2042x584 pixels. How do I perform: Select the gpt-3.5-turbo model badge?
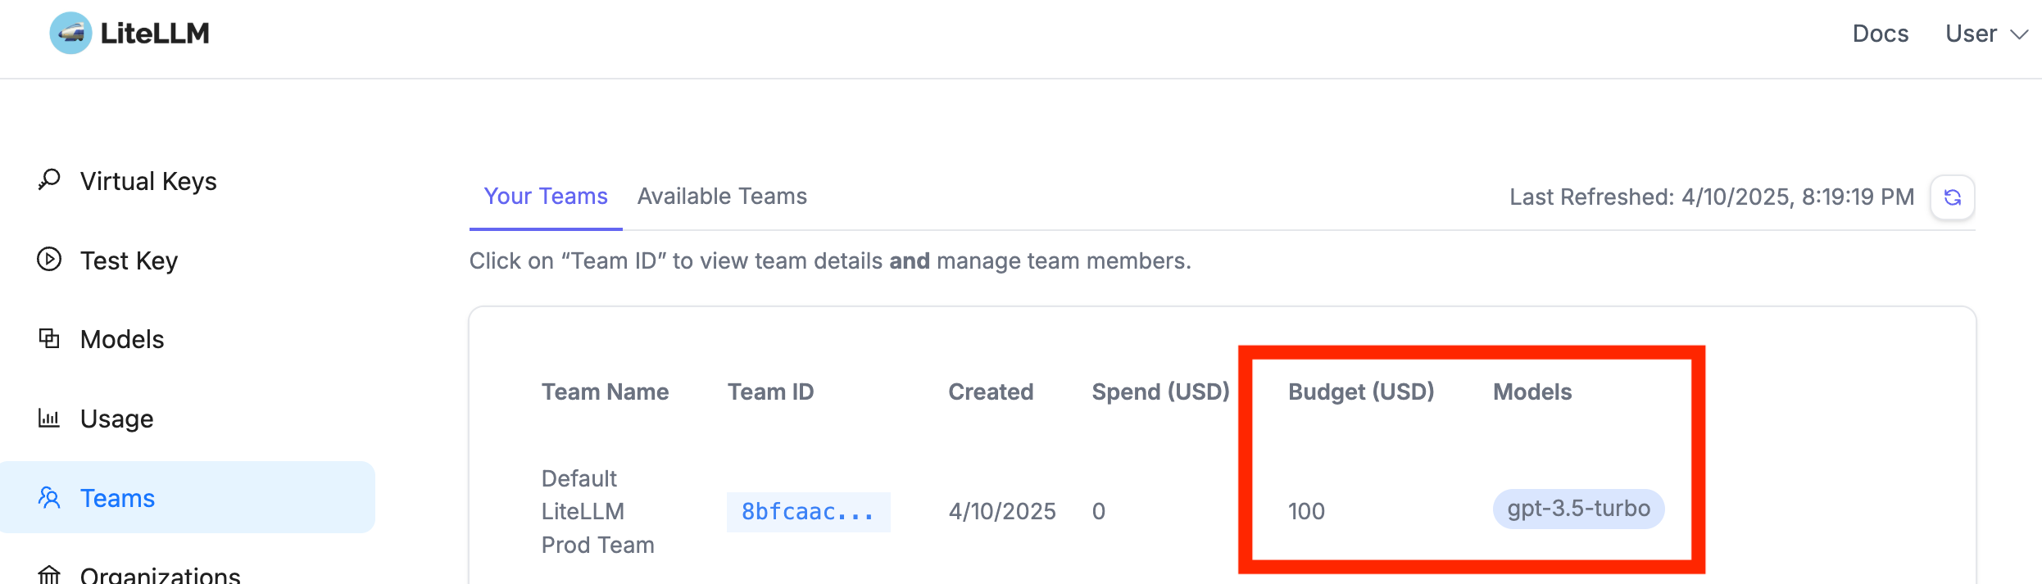(1578, 509)
